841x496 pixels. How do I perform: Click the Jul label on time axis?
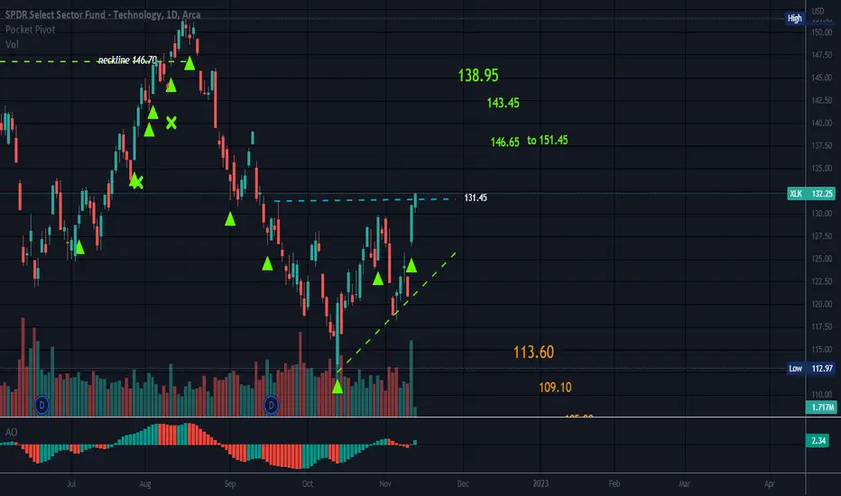(71, 483)
